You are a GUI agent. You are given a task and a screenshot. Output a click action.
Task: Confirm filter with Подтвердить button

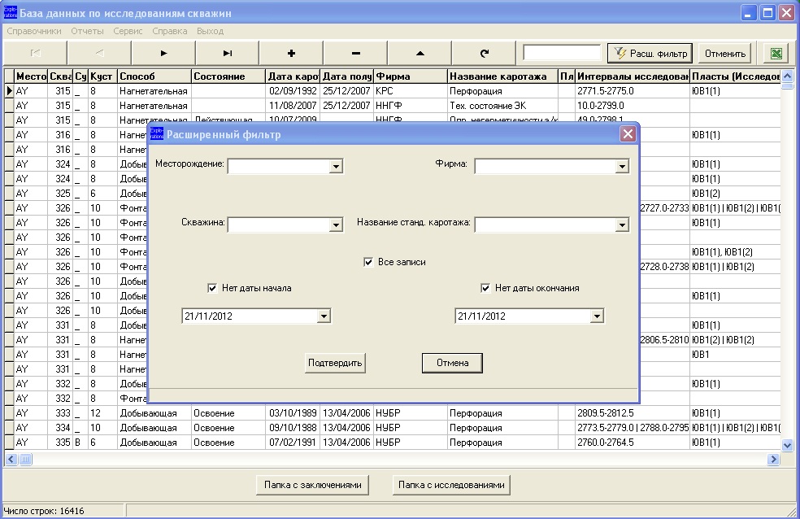pyautogui.click(x=335, y=363)
